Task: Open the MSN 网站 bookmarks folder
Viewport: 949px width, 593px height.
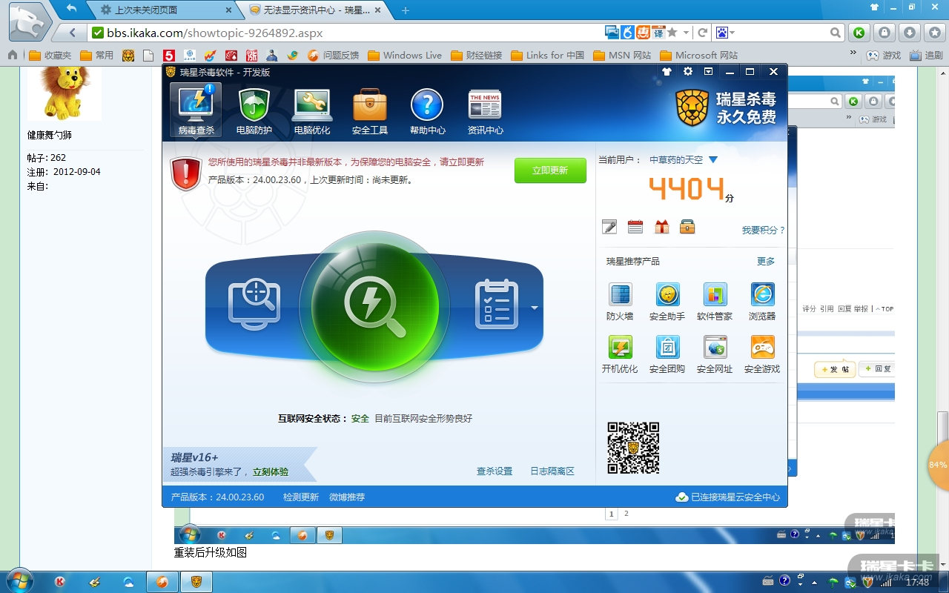Action: coord(622,55)
